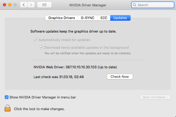
Task: Open the G-SYNC tab
Action: 87,18
